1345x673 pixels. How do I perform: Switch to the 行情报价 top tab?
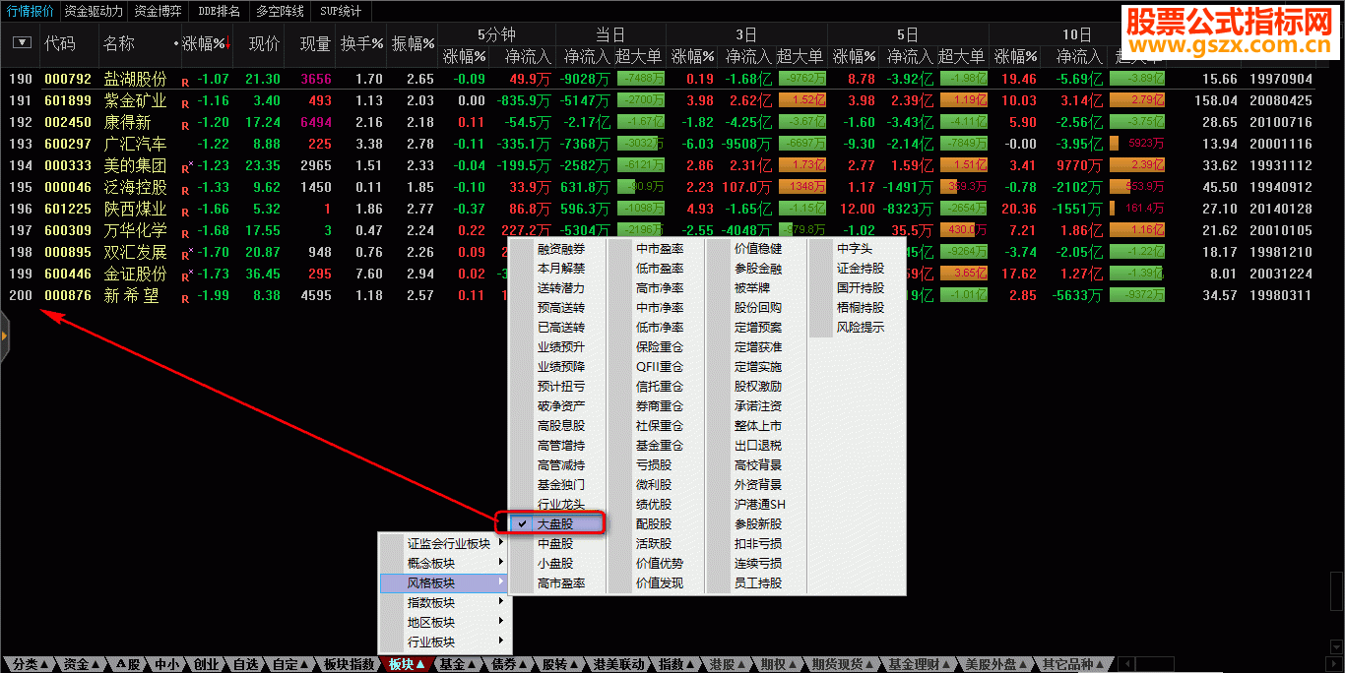pyautogui.click(x=31, y=11)
